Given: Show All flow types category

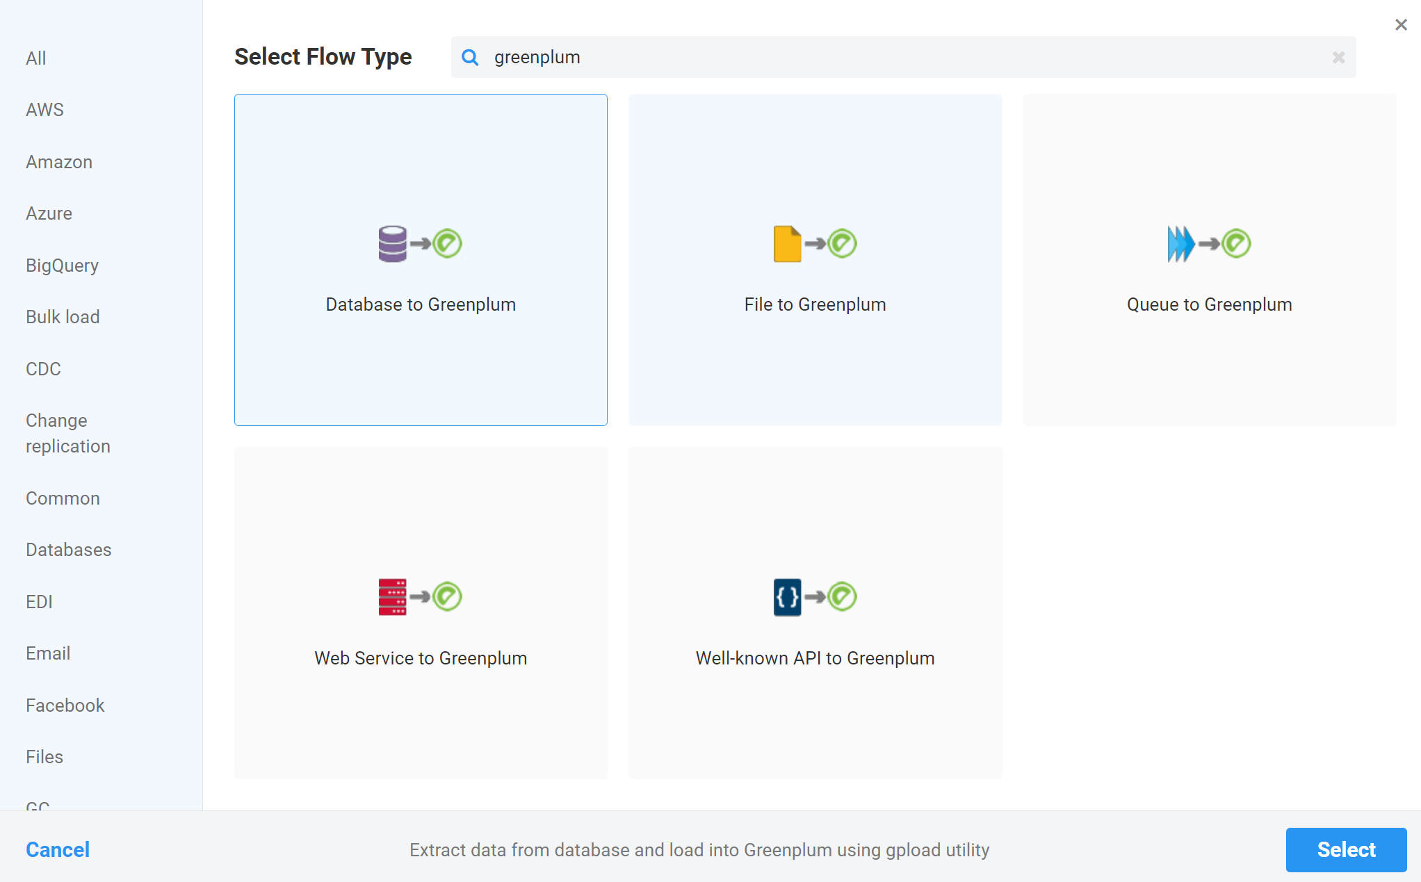Looking at the screenshot, I should [36, 58].
